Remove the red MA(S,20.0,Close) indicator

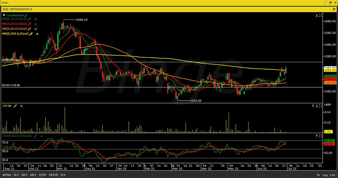[x=35, y=24]
